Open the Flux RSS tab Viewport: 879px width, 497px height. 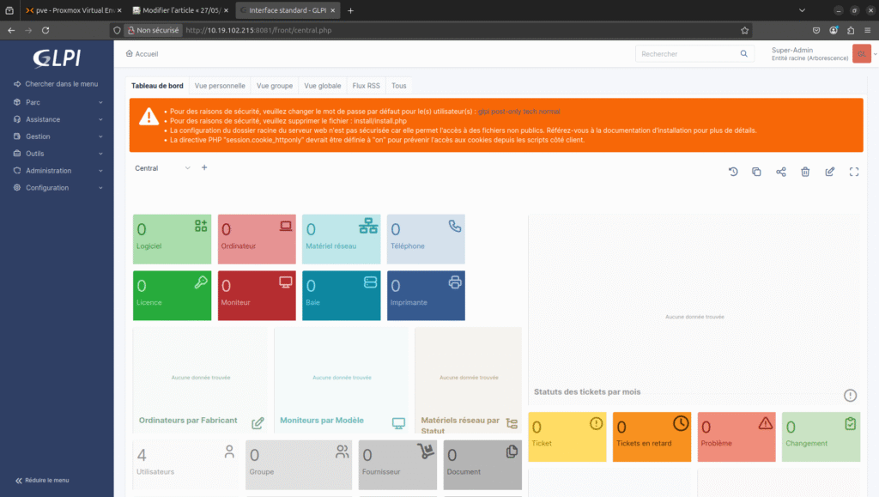pos(366,86)
